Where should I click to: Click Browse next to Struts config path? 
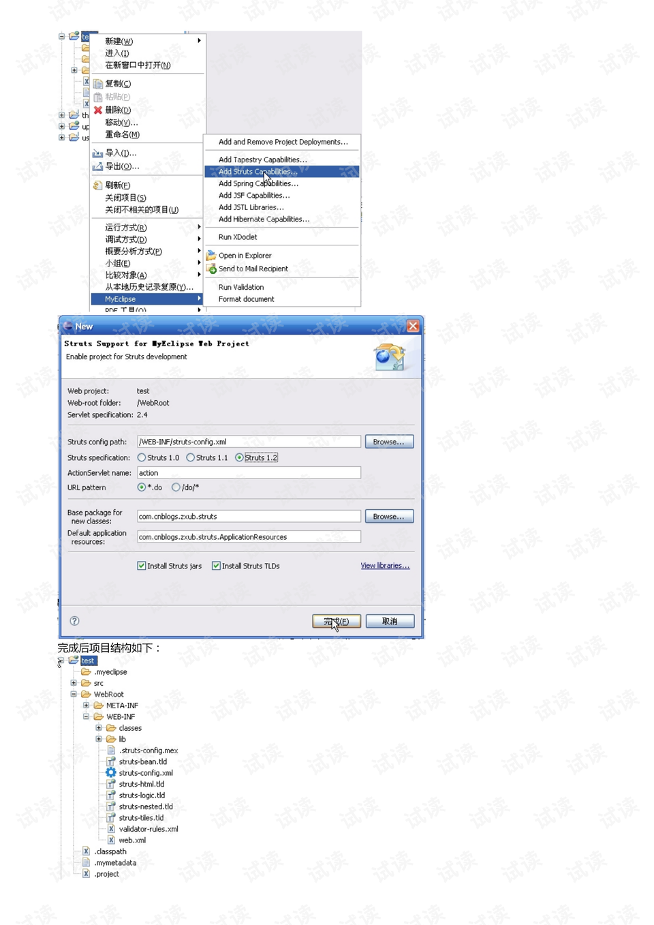pos(389,442)
